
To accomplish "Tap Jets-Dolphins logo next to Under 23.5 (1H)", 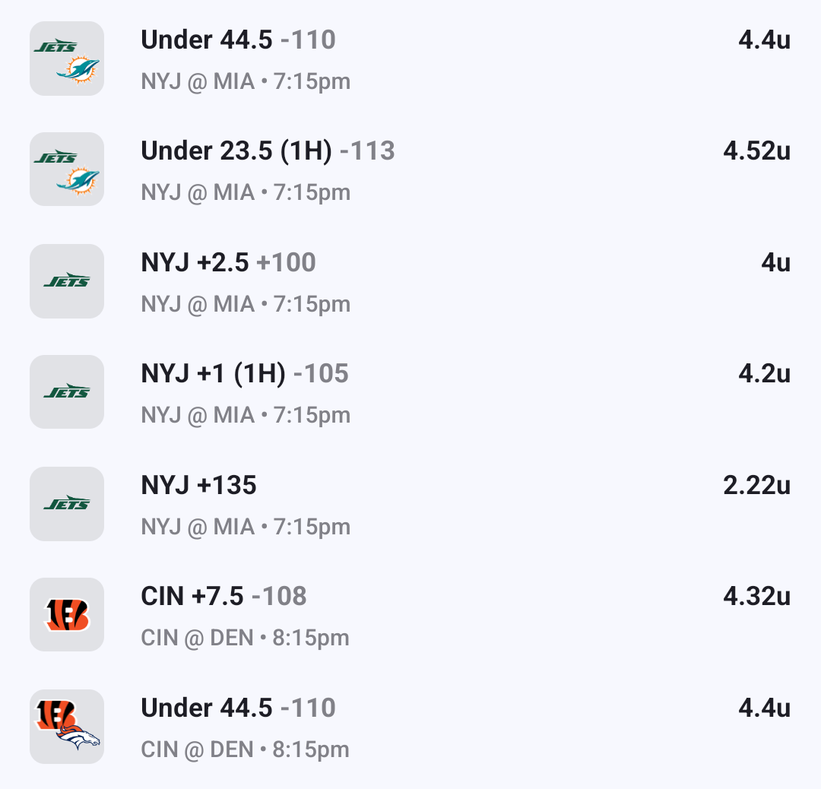I will (67, 170).
